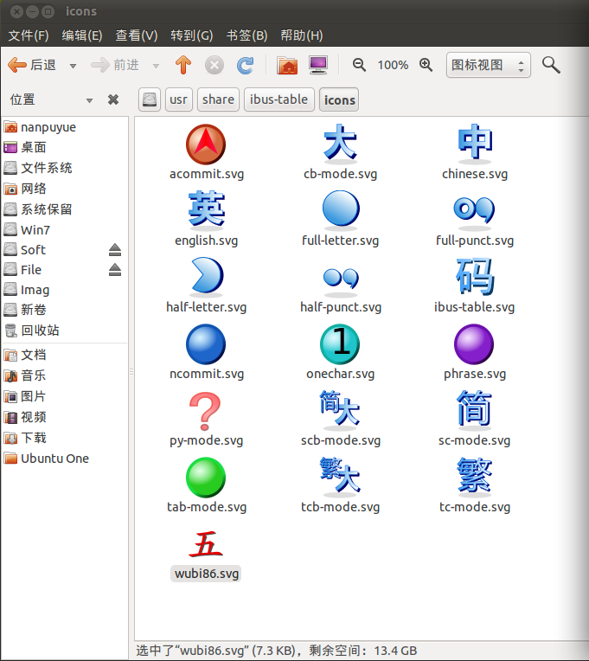Select the chinese.svg icon
The width and height of the screenshot is (589, 661).
(x=475, y=144)
